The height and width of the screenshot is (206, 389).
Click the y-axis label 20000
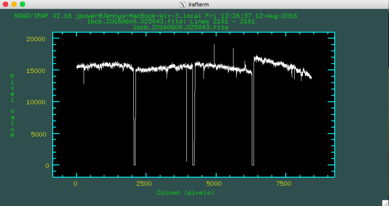(36, 38)
